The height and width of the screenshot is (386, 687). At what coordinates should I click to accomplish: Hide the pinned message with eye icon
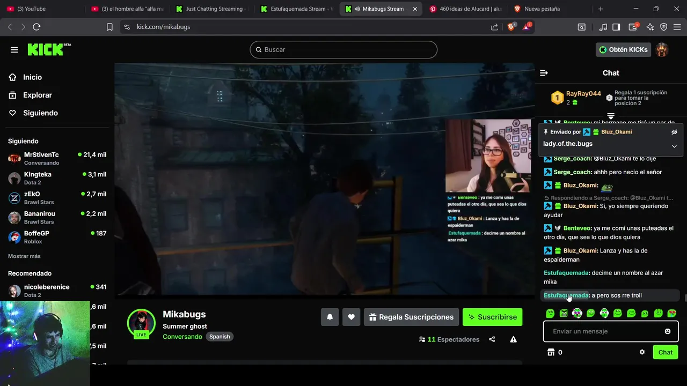click(674, 132)
